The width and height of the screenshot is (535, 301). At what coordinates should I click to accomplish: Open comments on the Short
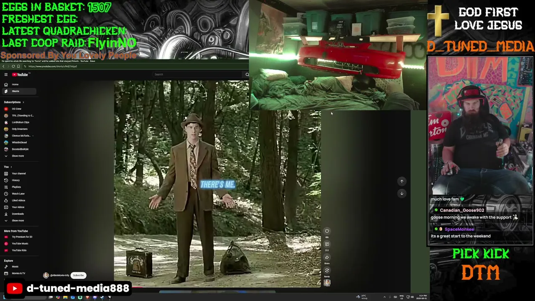[x=327, y=244]
